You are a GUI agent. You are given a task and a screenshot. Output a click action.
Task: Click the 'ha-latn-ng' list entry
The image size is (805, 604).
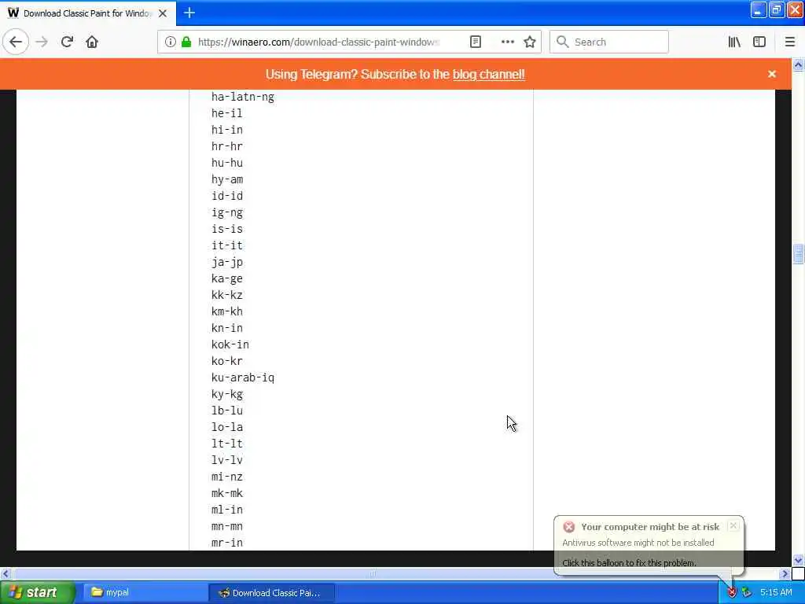243,97
